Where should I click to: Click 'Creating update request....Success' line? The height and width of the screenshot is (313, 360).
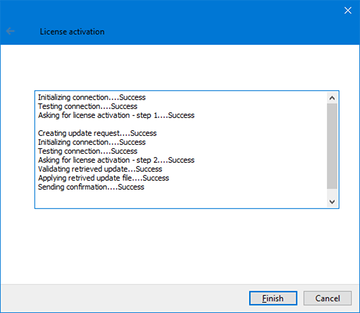coord(97,133)
